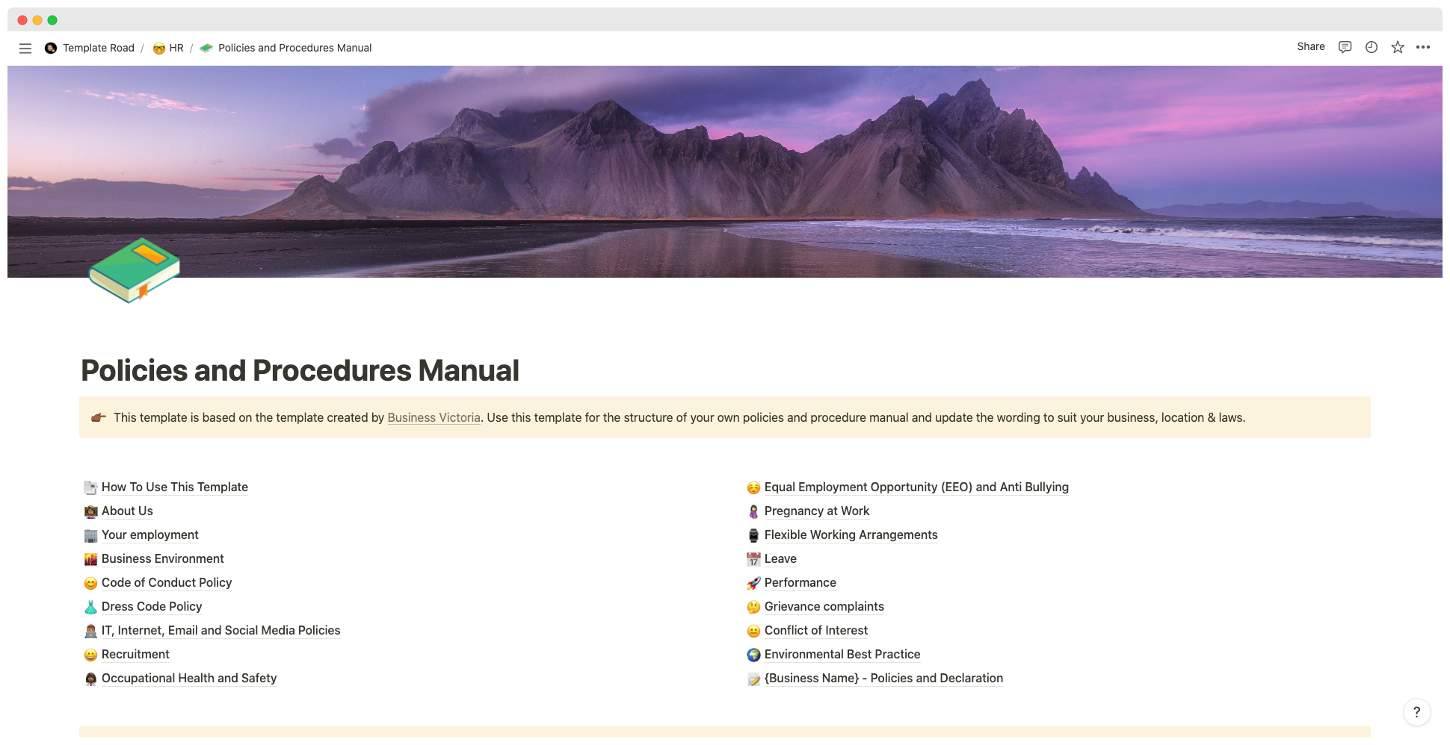Open the Business Victoria link

click(434, 417)
